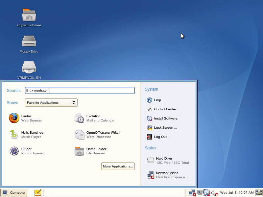This screenshot has width=263, height=197.
Task: Choose Install Software in System list
Action: pyautogui.click(x=162, y=119)
